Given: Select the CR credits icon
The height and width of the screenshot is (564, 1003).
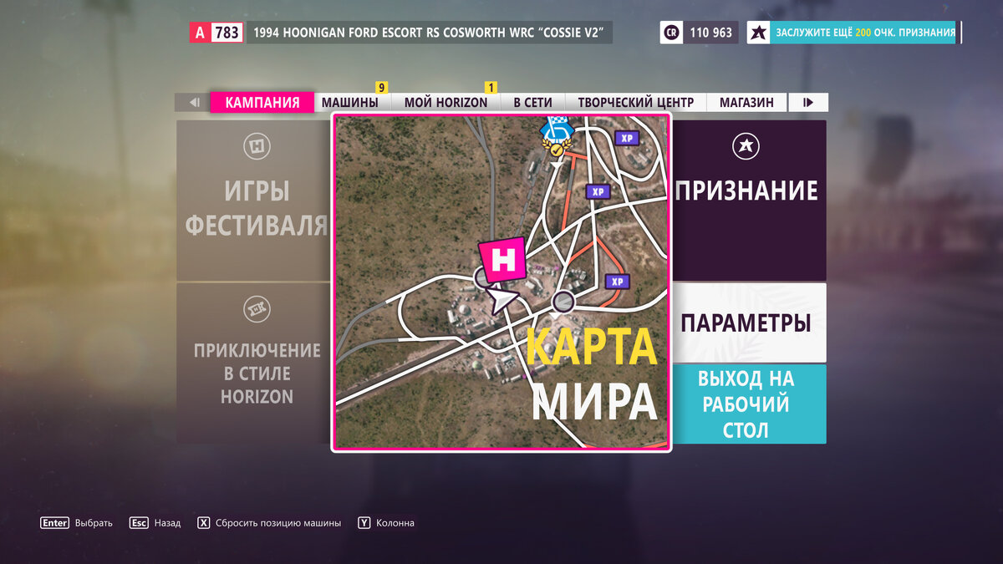Looking at the screenshot, I should pyautogui.click(x=670, y=32).
